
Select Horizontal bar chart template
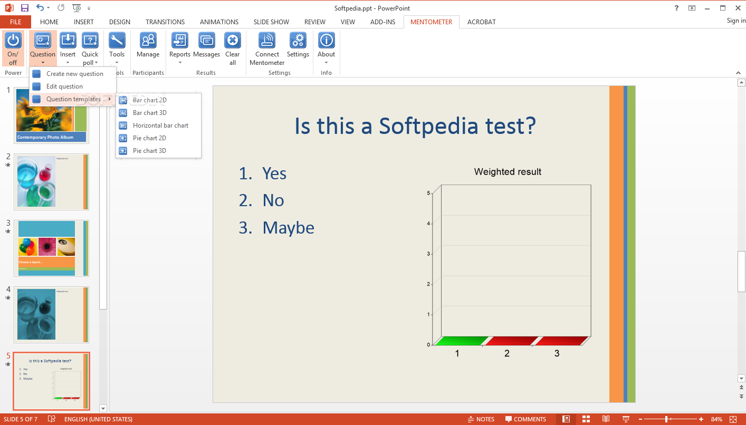[159, 125]
